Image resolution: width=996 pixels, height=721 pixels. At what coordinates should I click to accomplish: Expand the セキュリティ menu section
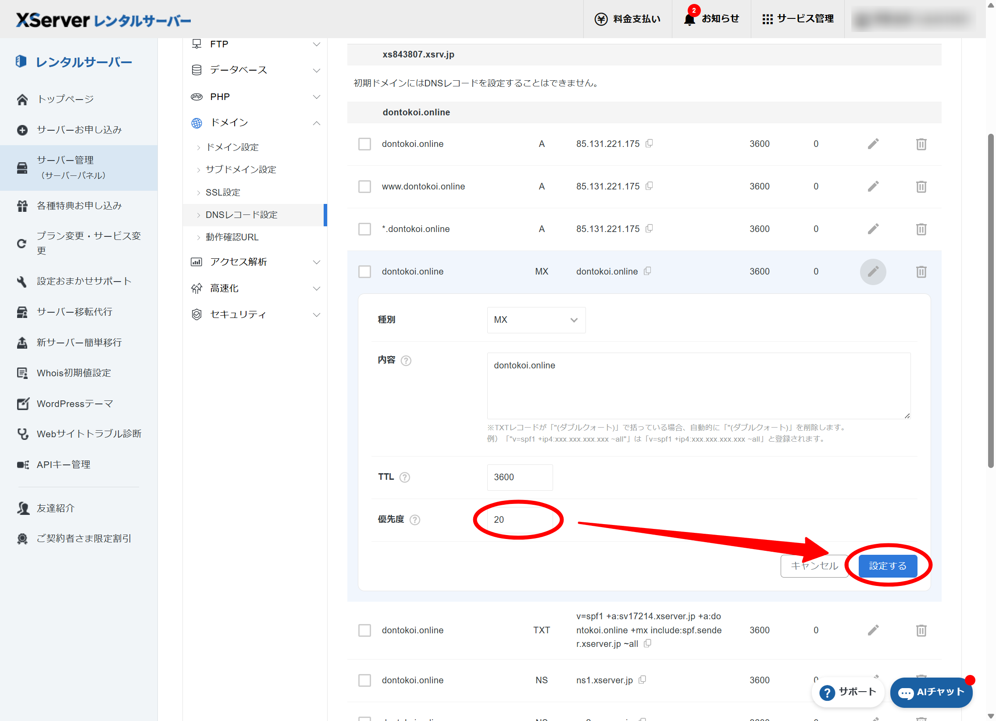click(255, 314)
